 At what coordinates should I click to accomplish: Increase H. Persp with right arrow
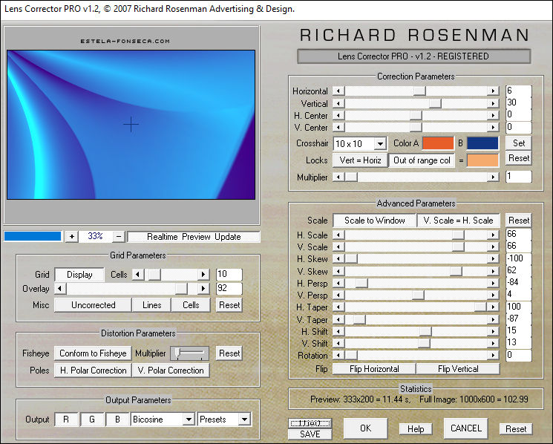click(x=493, y=283)
